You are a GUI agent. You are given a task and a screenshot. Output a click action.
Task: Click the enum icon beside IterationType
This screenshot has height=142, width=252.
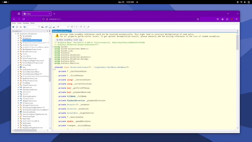(x=21, y=116)
